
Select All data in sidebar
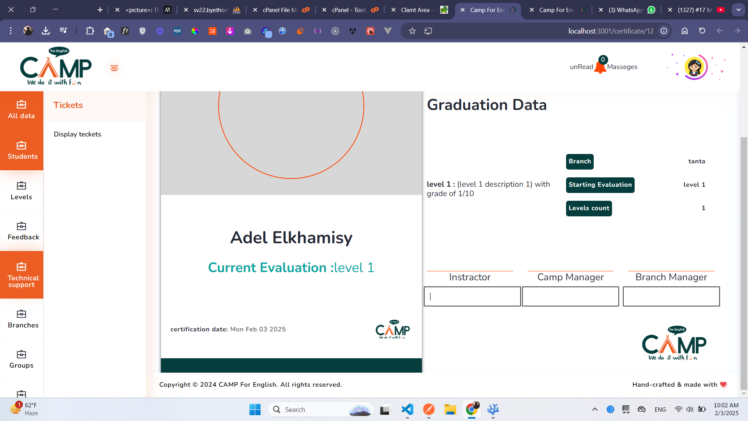point(22,110)
